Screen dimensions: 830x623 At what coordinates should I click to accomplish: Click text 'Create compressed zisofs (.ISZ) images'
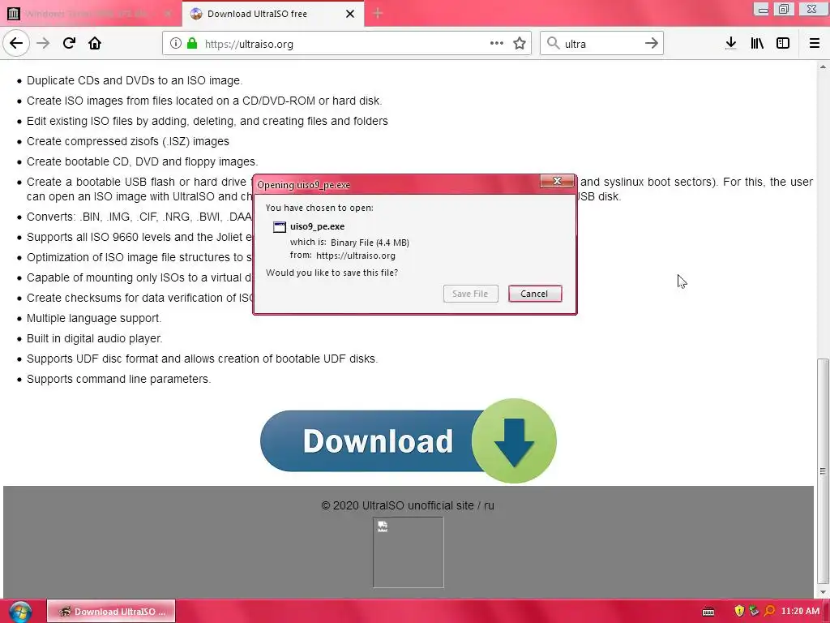[x=128, y=141]
